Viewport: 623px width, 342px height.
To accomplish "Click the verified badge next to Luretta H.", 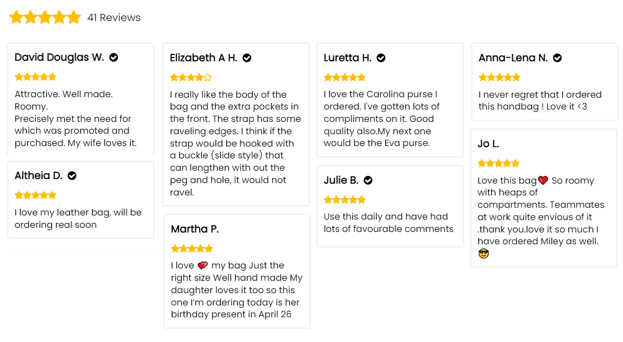I will pyautogui.click(x=381, y=58).
